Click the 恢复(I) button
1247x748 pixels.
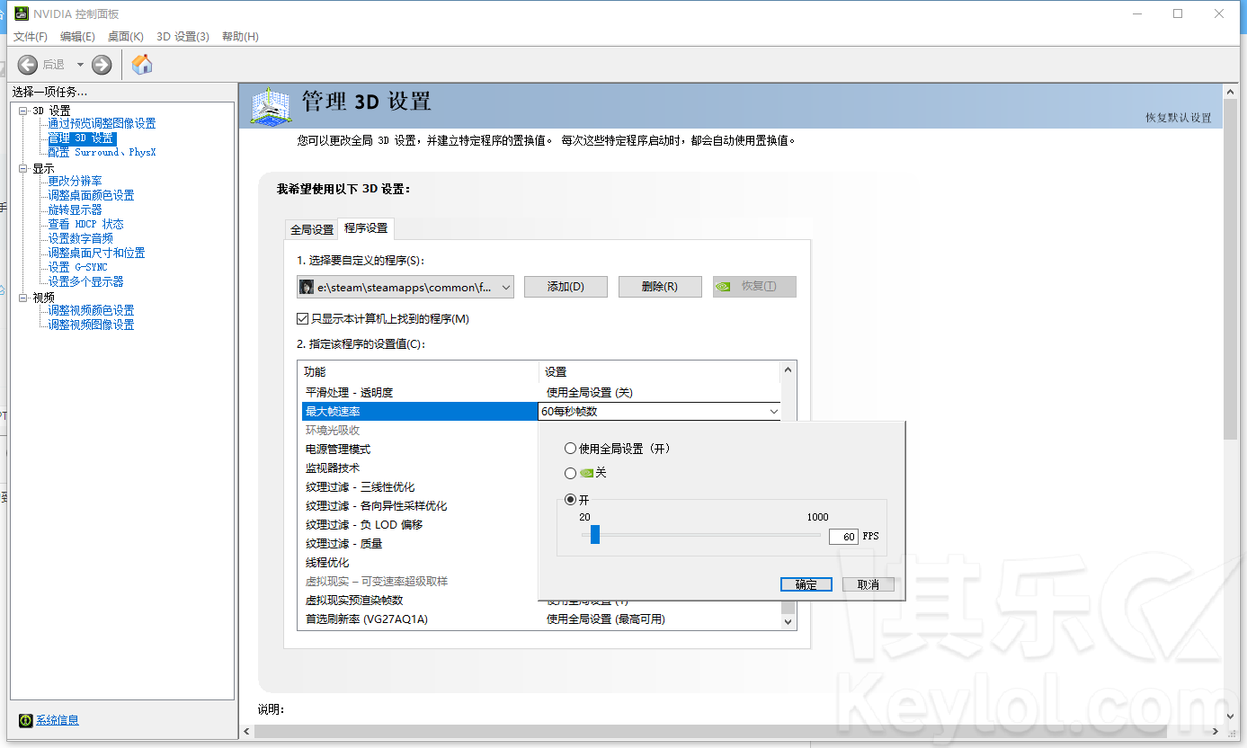754,287
